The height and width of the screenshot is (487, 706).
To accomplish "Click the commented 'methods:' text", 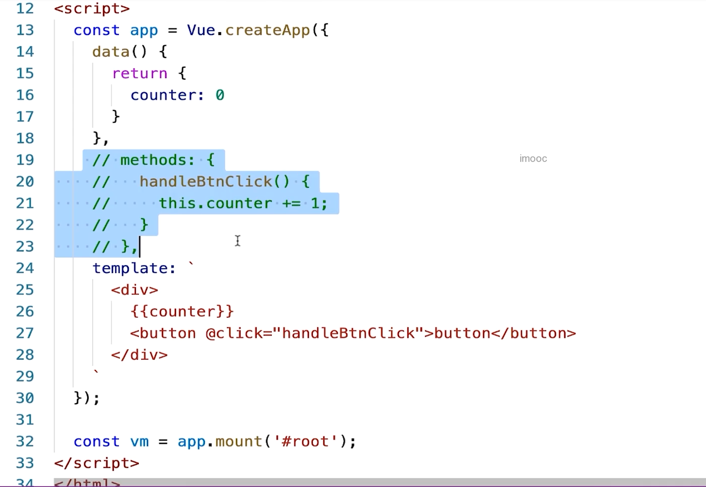I will [158, 160].
